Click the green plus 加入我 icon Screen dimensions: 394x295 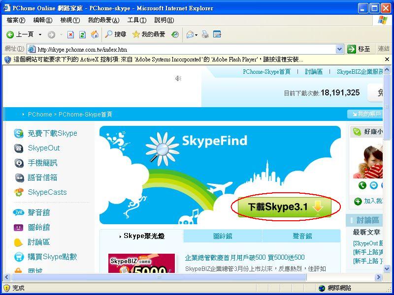(x=358, y=201)
